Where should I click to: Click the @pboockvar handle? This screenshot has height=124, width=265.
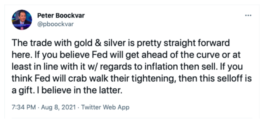point(55,24)
